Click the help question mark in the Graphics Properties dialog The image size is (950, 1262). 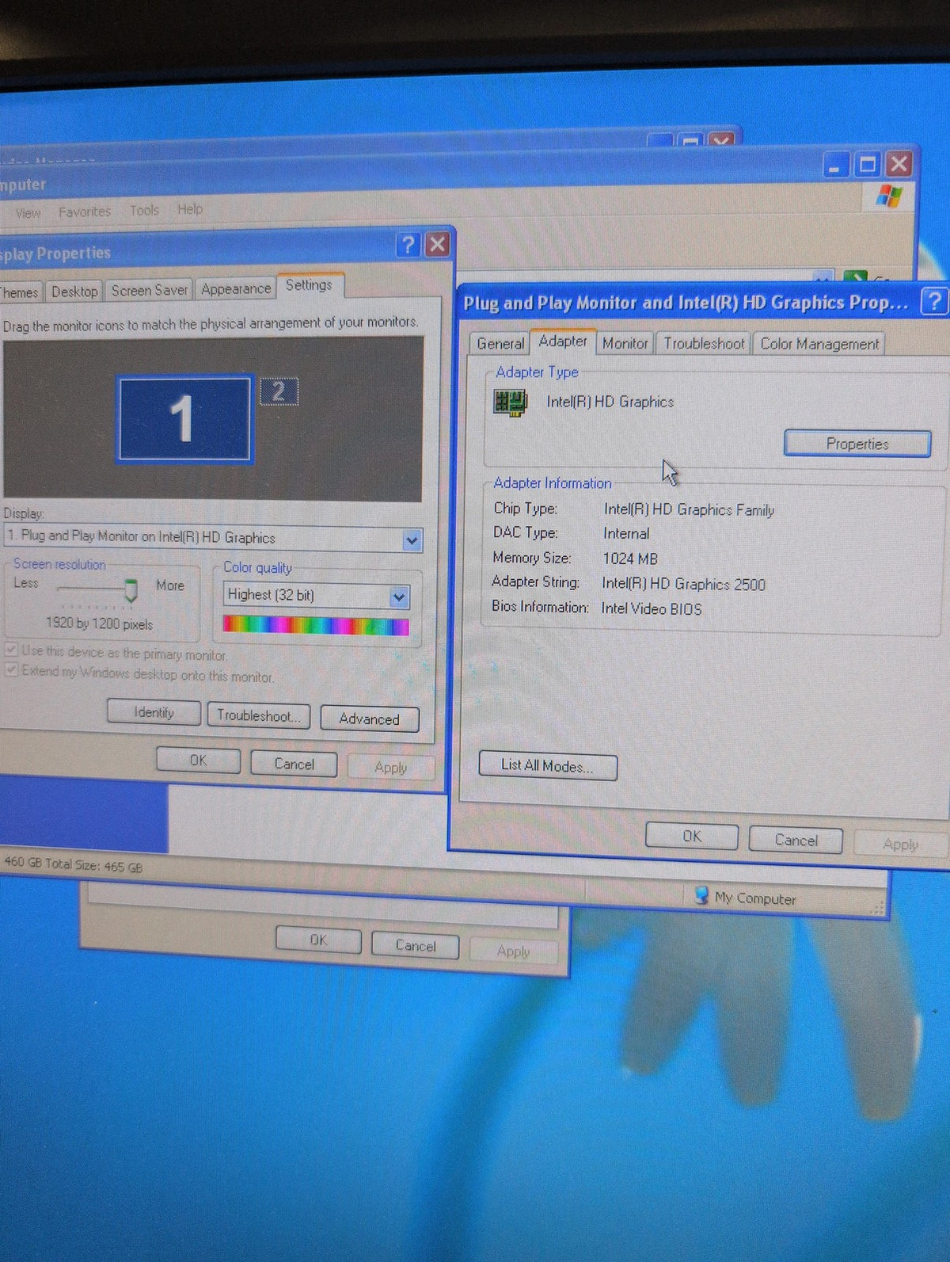tap(935, 302)
